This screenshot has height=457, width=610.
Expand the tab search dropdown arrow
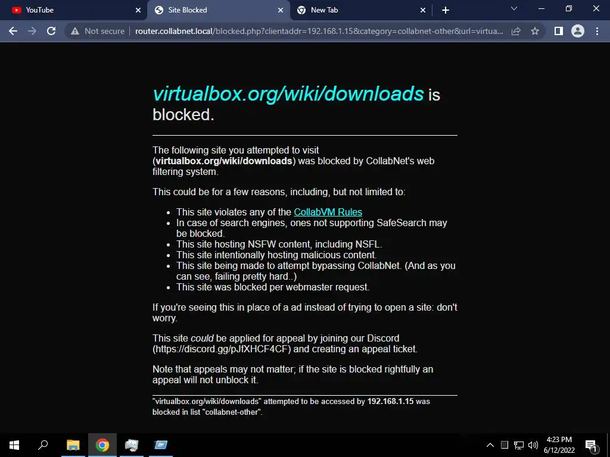click(x=514, y=8)
